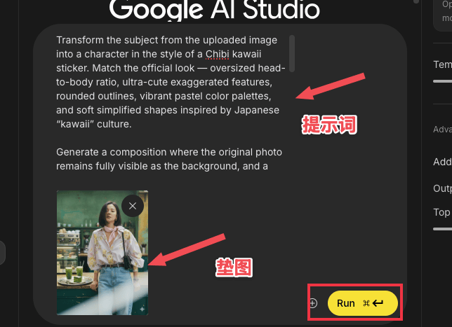Open the uploaded woman photo thumbnail

pyautogui.click(x=102, y=253)
